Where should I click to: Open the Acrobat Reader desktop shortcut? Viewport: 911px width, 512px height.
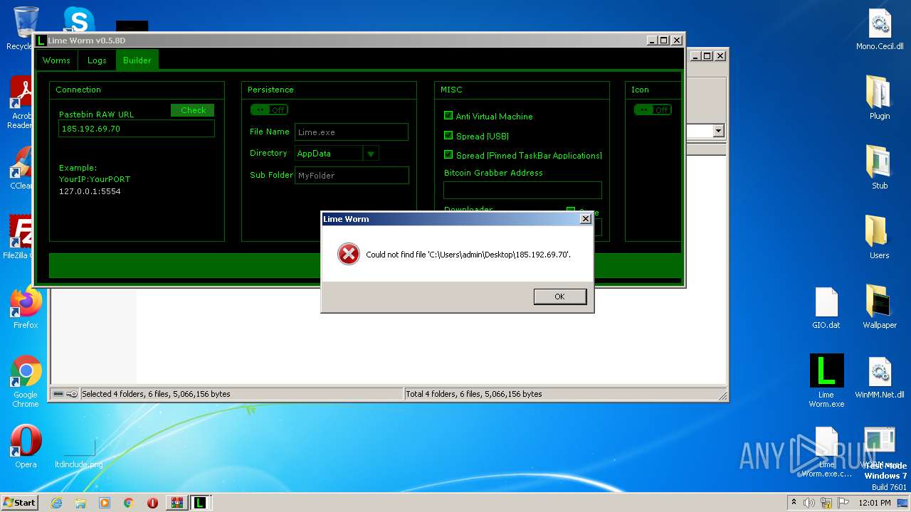pos(21,103)
